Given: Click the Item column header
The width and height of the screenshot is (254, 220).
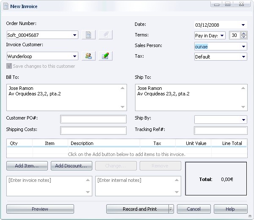Looking at the screenshot, I should tap(50, 143).
